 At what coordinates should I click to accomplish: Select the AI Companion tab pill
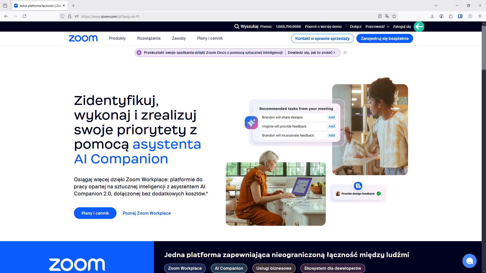coord(229,268)
